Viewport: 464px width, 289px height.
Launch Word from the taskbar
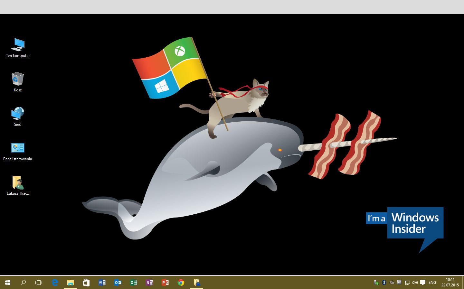pos(102,283)
